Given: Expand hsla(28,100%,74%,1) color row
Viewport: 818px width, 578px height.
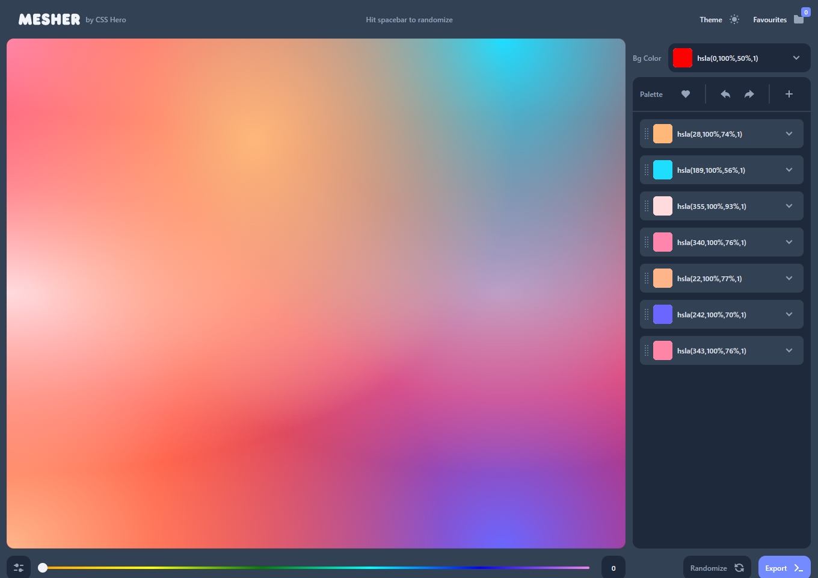Looking at the screenshot, I should tap(789, 134).
